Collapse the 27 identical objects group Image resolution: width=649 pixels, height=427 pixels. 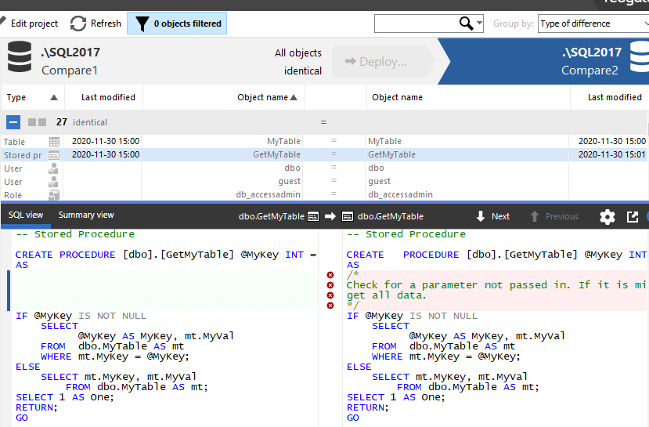point(13,122)
